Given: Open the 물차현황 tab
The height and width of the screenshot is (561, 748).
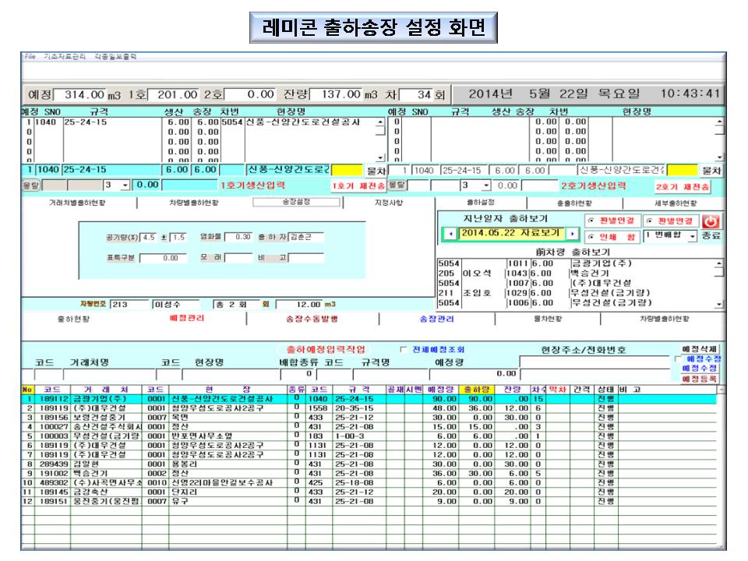Looking at the screenshot, I should tap(548, 319).
